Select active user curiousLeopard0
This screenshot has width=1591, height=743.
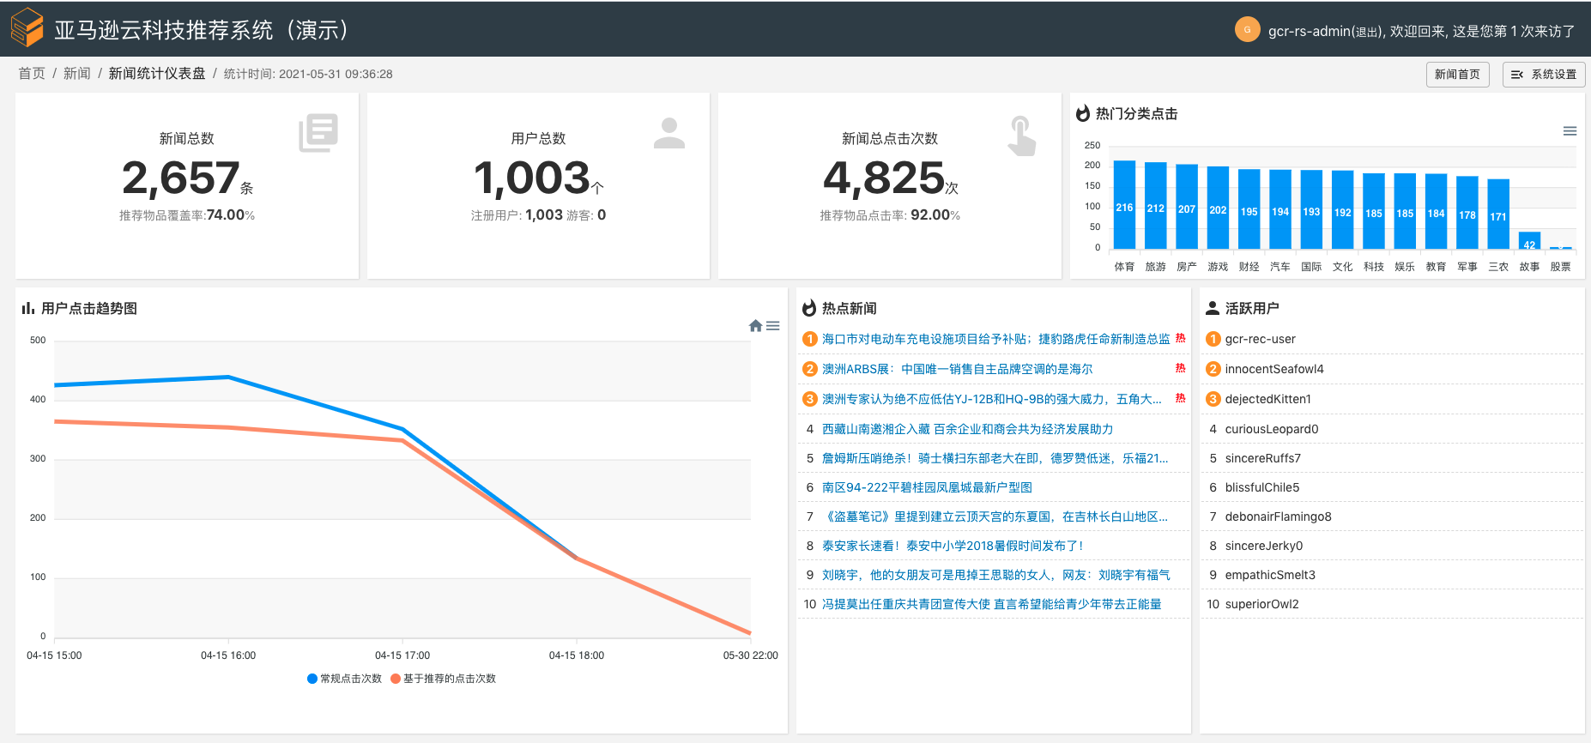[1272, 429]
